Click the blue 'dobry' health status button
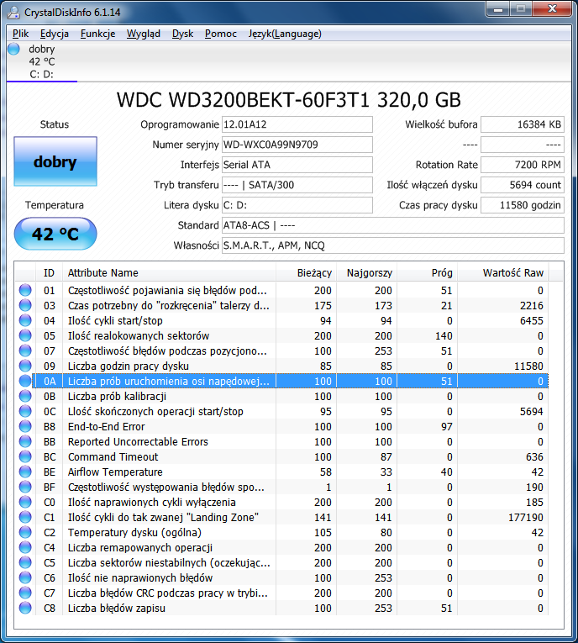 [x=55, y=161]
